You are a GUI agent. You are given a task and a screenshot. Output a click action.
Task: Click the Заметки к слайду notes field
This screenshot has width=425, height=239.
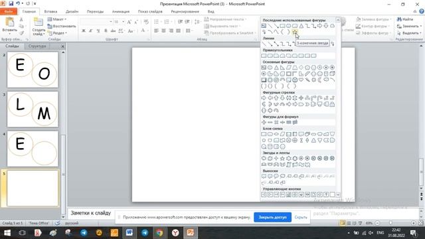(91, 213)
